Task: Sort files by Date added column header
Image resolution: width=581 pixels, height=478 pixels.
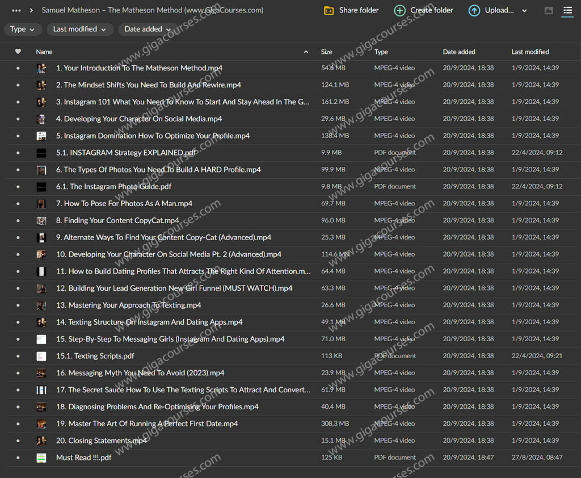Action: [x=458, y=52]
